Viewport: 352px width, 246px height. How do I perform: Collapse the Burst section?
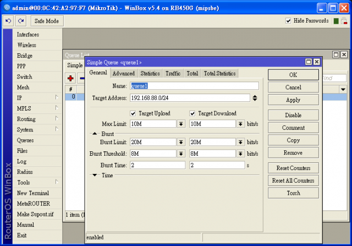95,134
